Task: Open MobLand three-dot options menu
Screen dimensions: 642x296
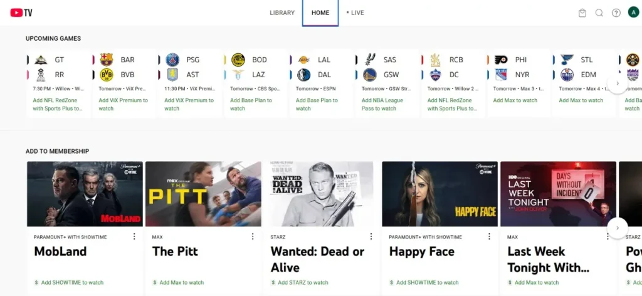Action: (x=134, y=236)
